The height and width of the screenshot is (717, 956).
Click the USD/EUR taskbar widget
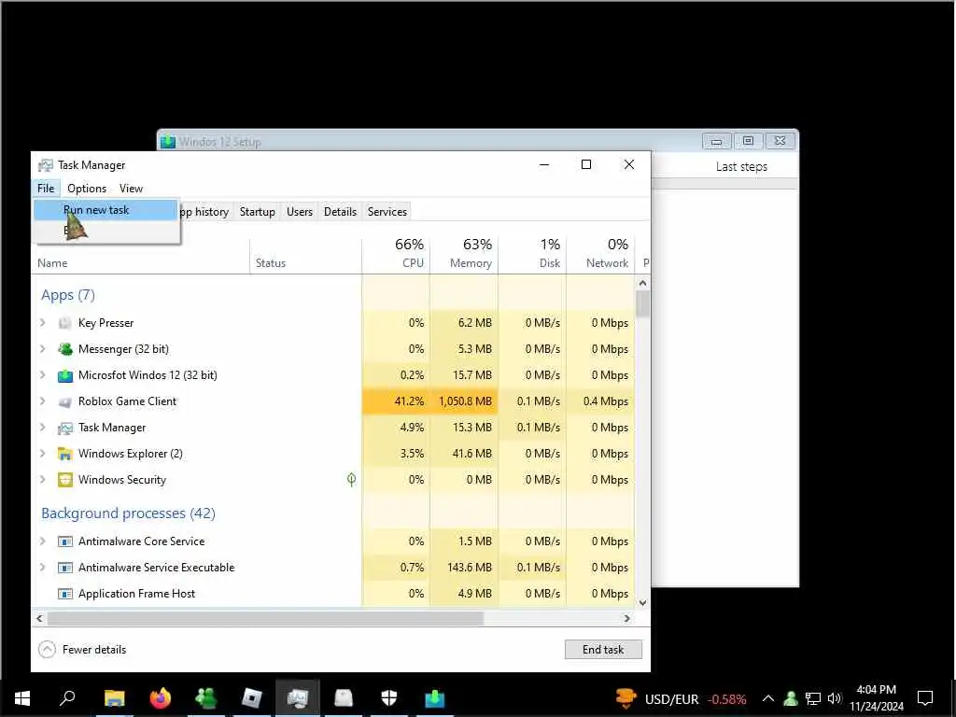tap(681, 698)
